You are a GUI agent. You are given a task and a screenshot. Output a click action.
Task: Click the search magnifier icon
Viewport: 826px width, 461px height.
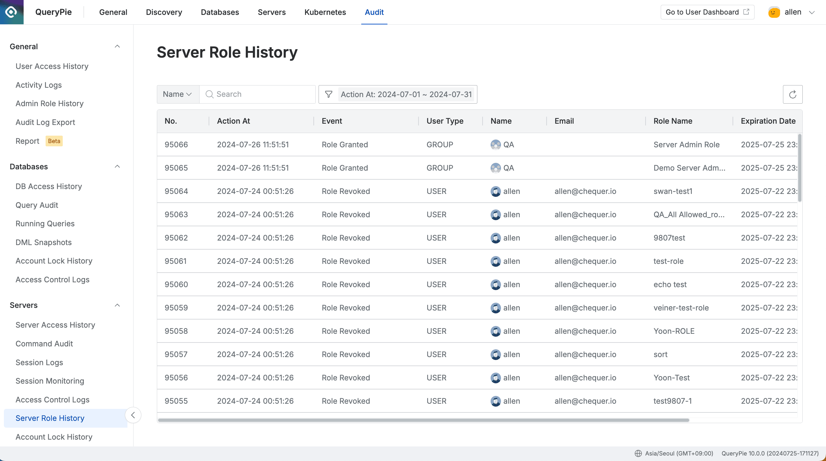coord(209,94)
